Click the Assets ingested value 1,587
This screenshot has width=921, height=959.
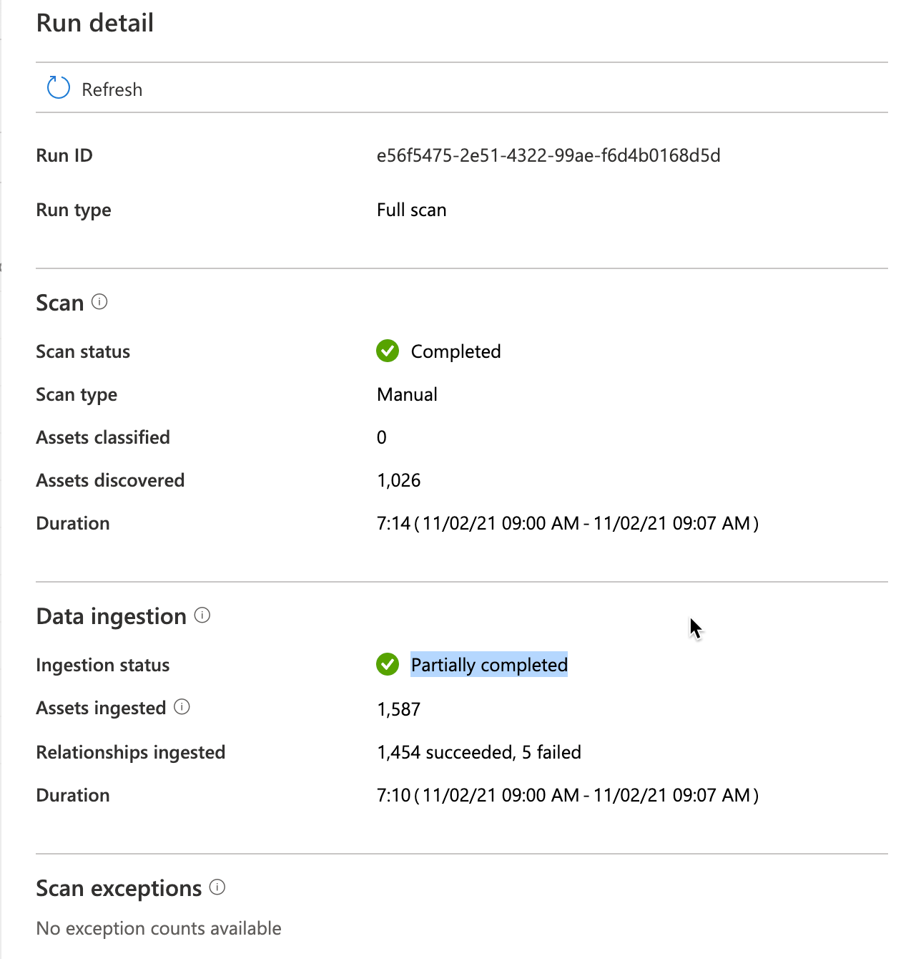(x=398, y=709)
